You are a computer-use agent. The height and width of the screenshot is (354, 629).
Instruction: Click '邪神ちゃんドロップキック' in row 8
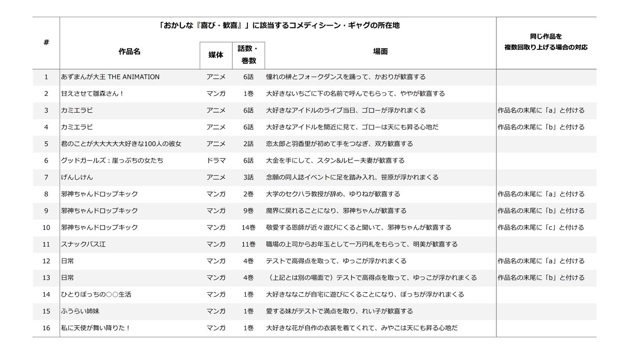[x=100, y=194]
